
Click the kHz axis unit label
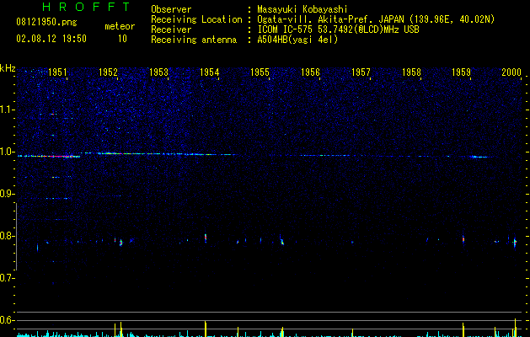click(8, 68)
